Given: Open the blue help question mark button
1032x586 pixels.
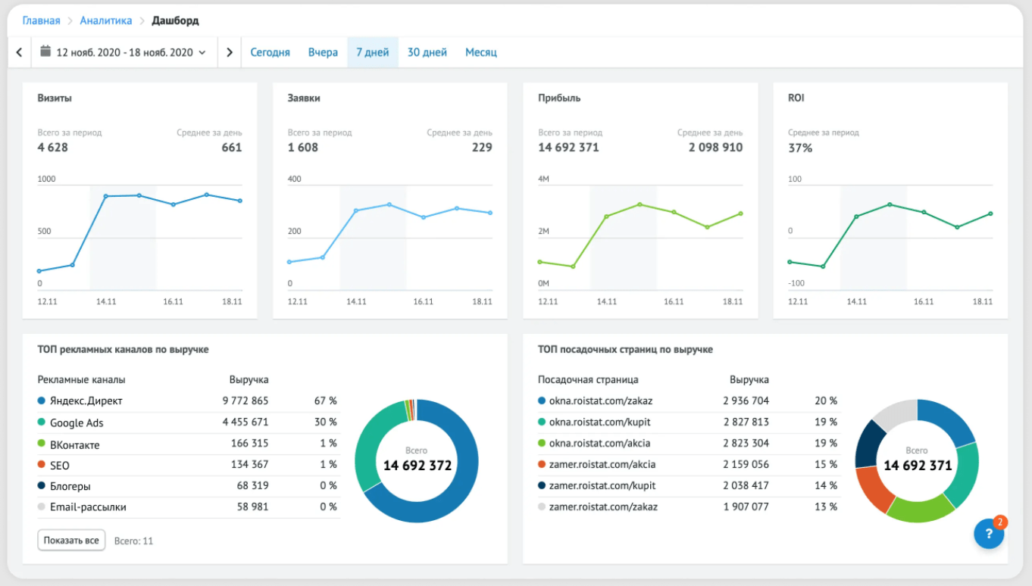Looking at the screenshot, I should pyautogui.click(x=989, y=534).
